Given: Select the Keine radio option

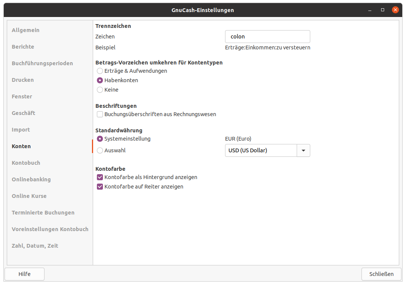Looking at the screenshot, I should click(100, 90).
